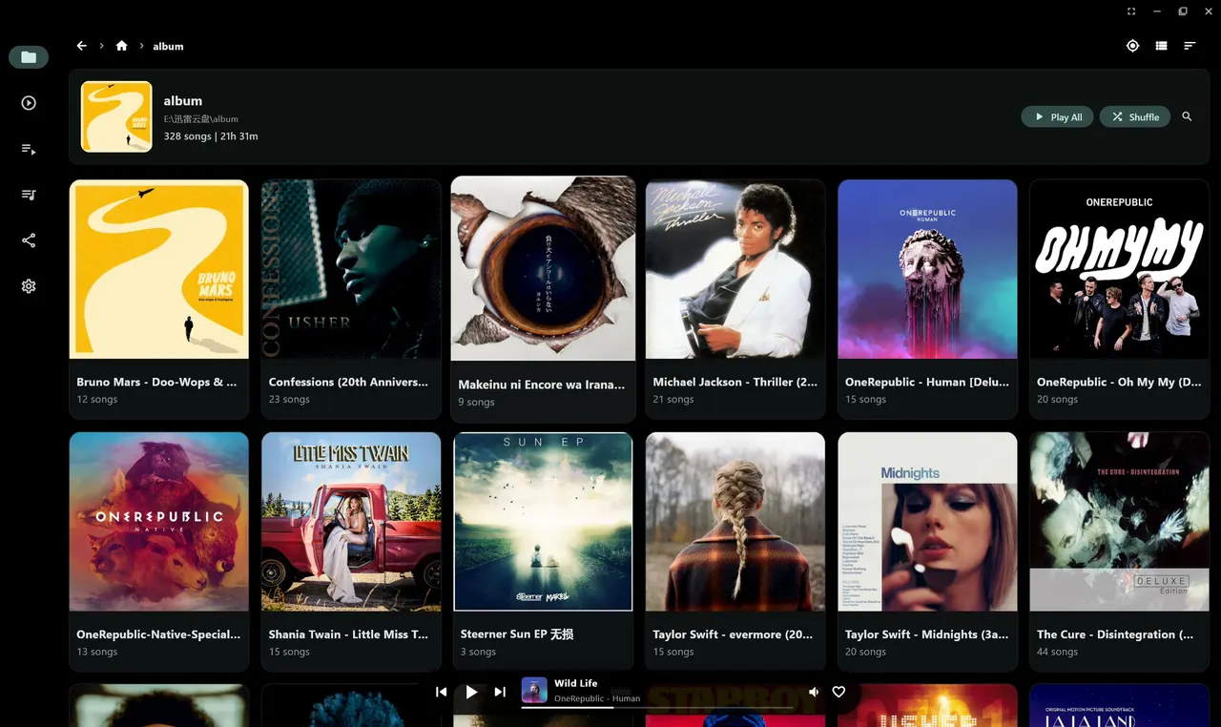Skip to the next track
Image resolution: width=1221 pixels, height=727 pixels.
tap(500, 692)
